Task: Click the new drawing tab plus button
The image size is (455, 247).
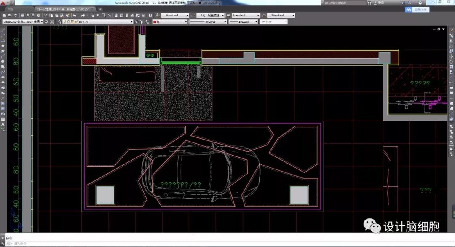Action: (x=100, y=9)
